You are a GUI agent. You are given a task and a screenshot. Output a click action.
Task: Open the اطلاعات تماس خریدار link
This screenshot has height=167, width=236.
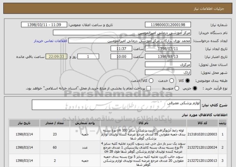click(50, 41)
